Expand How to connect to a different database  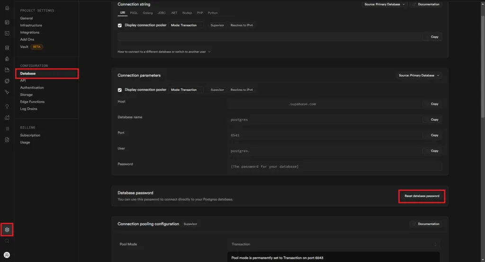point(164,52)
